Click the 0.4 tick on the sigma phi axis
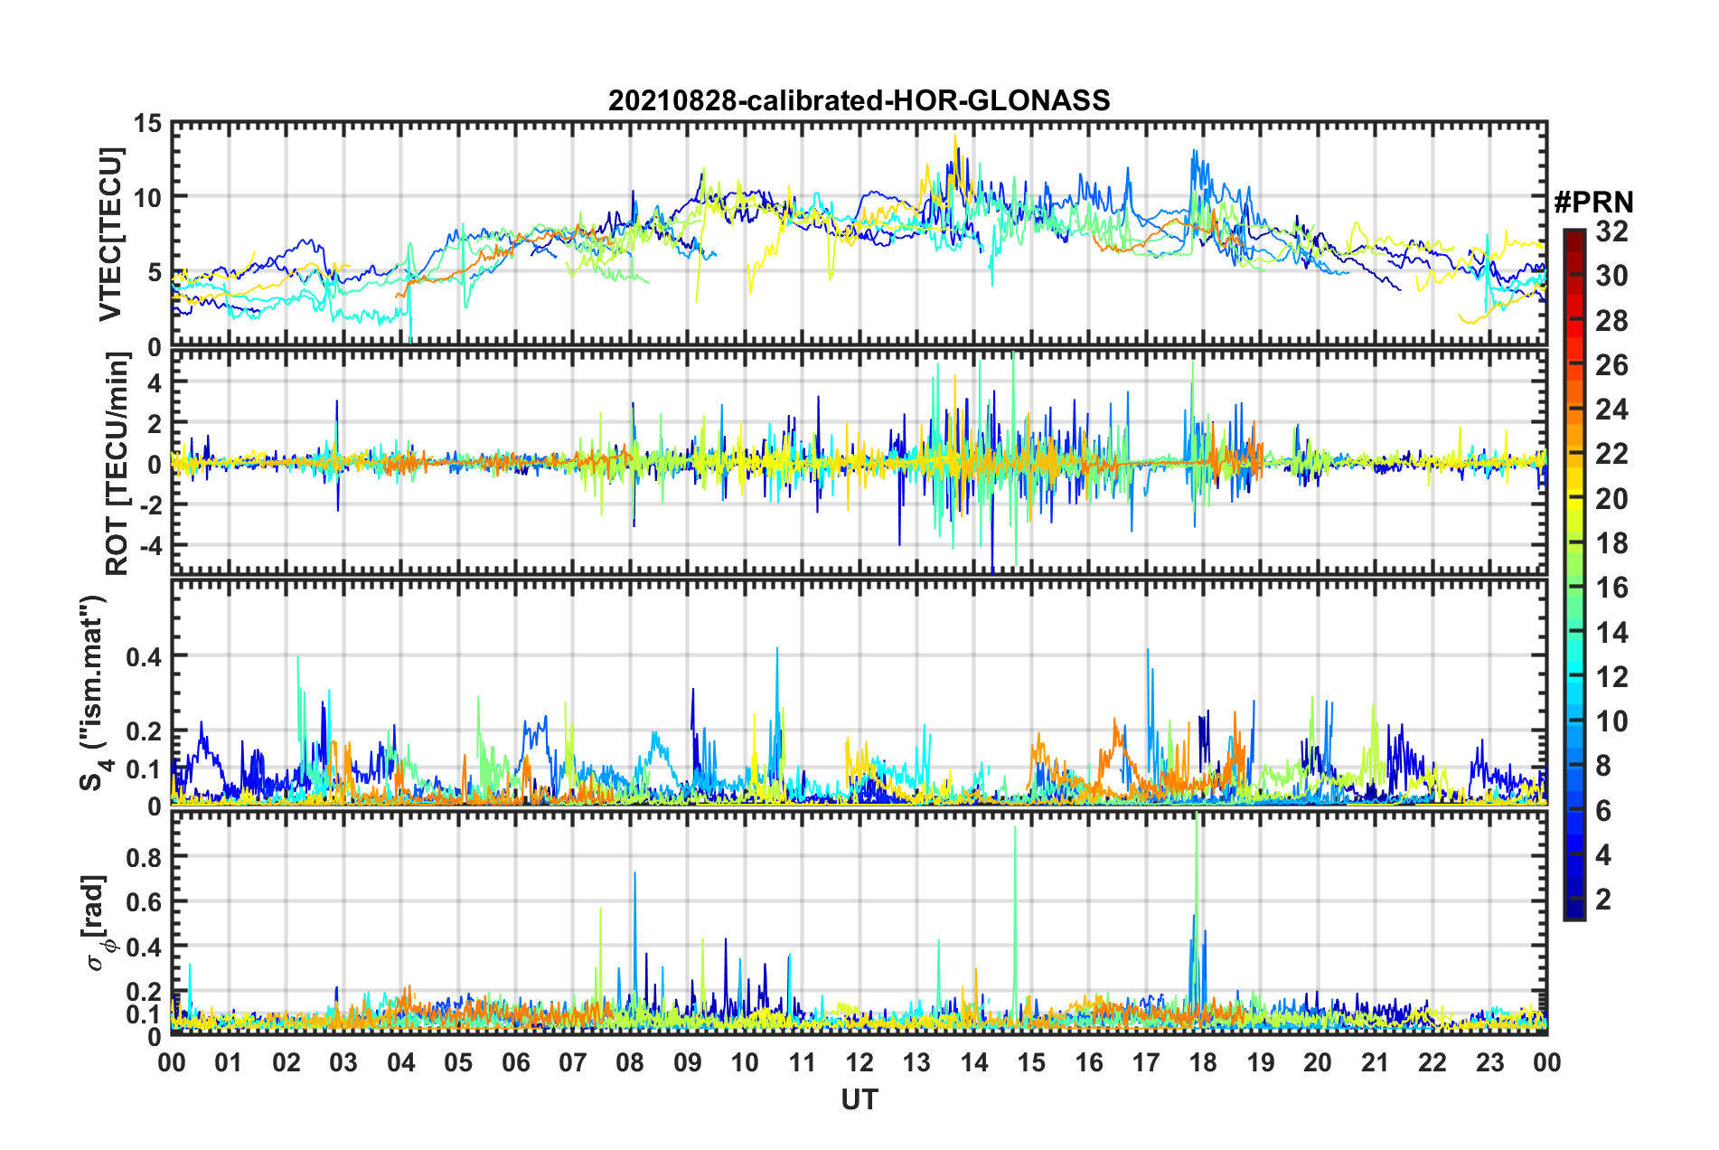This screenshot has height=1150, width=1719. (145, 947)
